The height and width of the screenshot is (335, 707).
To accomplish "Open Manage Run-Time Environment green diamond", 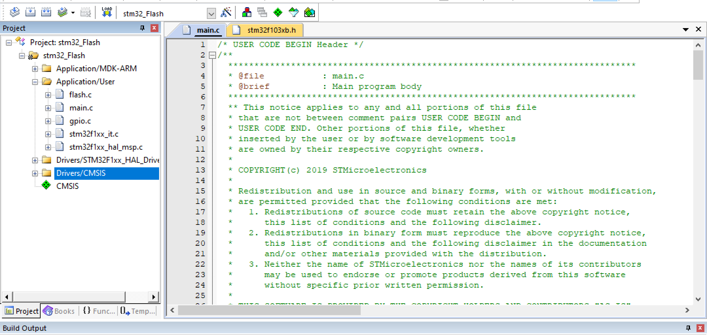I will 278,13.
